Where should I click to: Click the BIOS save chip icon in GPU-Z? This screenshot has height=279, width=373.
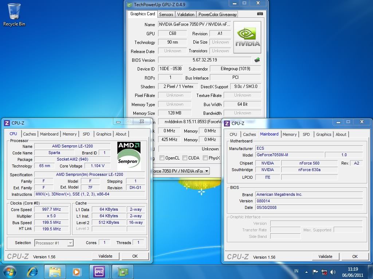pos(257,60)
